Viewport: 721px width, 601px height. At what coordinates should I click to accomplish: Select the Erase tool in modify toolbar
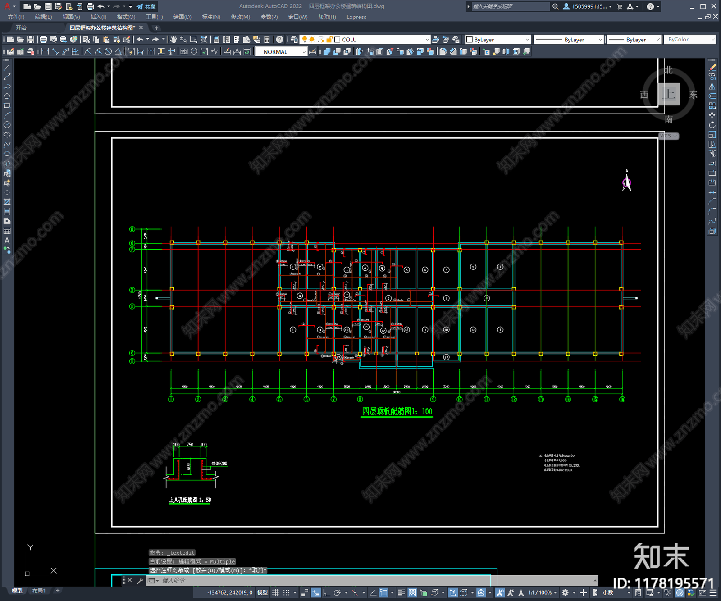(712, 67)
